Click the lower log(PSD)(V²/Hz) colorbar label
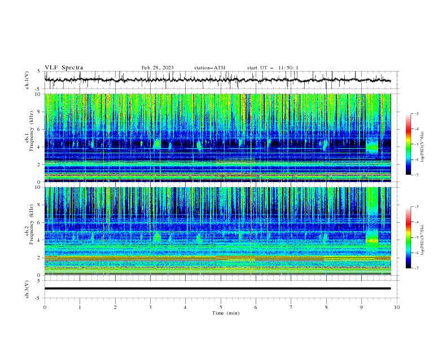This screenshot has width=447, height=345. pyautogui.click(x=422, y=240)
